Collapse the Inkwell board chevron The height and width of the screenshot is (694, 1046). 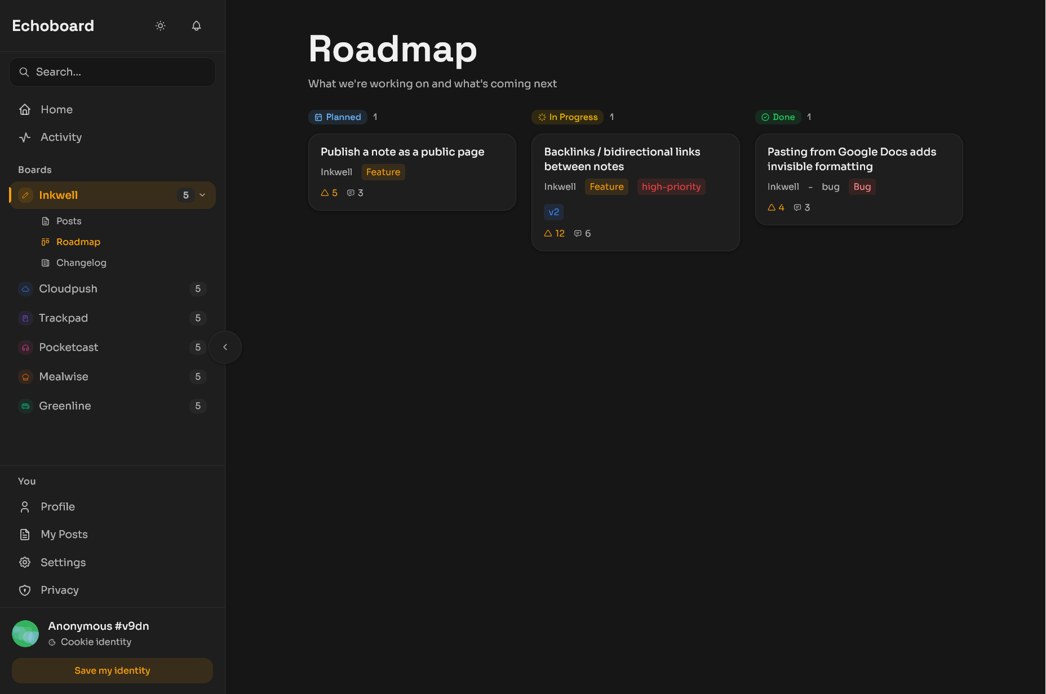coord(203,195)
